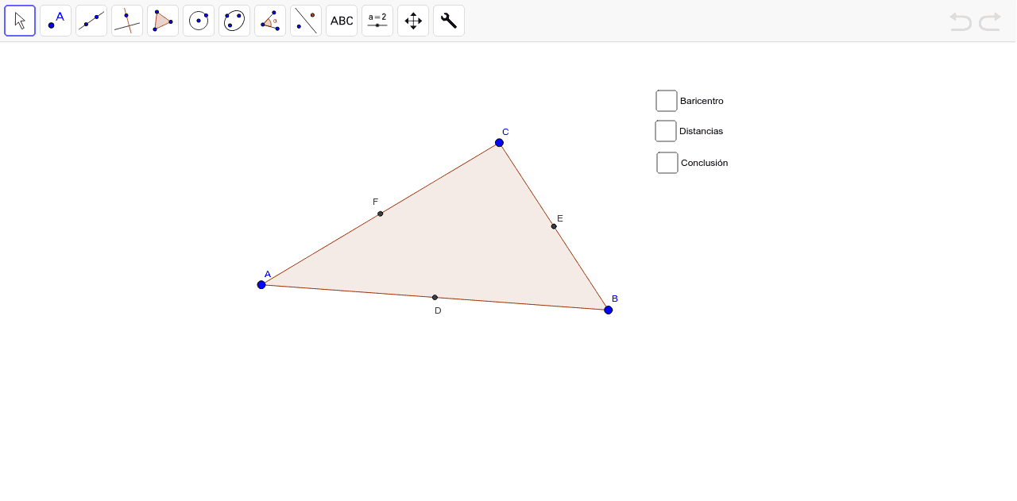Enable the Baricentro checkbox
The image size is (1017, 501).
point(667,101)
